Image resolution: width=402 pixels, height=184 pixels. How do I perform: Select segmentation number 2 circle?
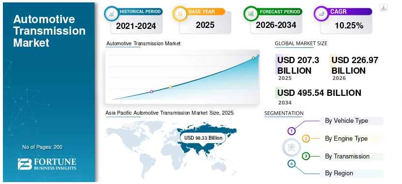[306, 139]
